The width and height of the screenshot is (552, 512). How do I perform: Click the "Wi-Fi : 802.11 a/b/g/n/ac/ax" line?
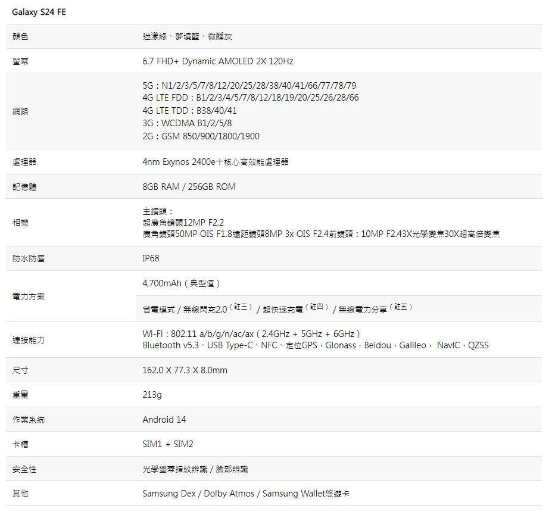[x=251, y=333]
